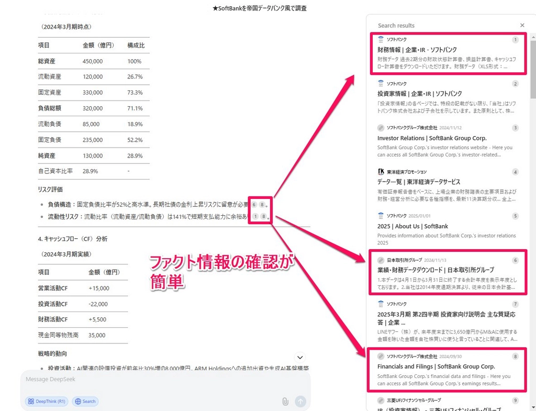Open result データ一覧 | 東洋経済データサービス

point(418,182)
